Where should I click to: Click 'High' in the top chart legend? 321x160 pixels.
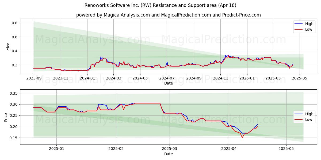(x=309, y=24)
